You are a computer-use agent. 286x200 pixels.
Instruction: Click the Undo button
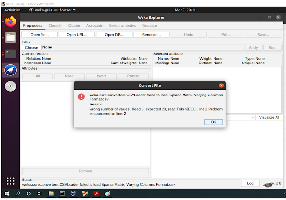point(188,35)
